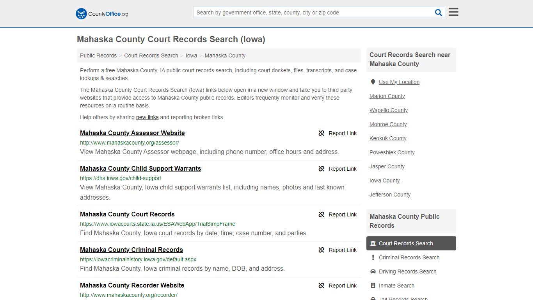This screenshot has height=300, width=533.
Task: Click the page title Mahaska County Court Records Search
Action: coord(171,39)
